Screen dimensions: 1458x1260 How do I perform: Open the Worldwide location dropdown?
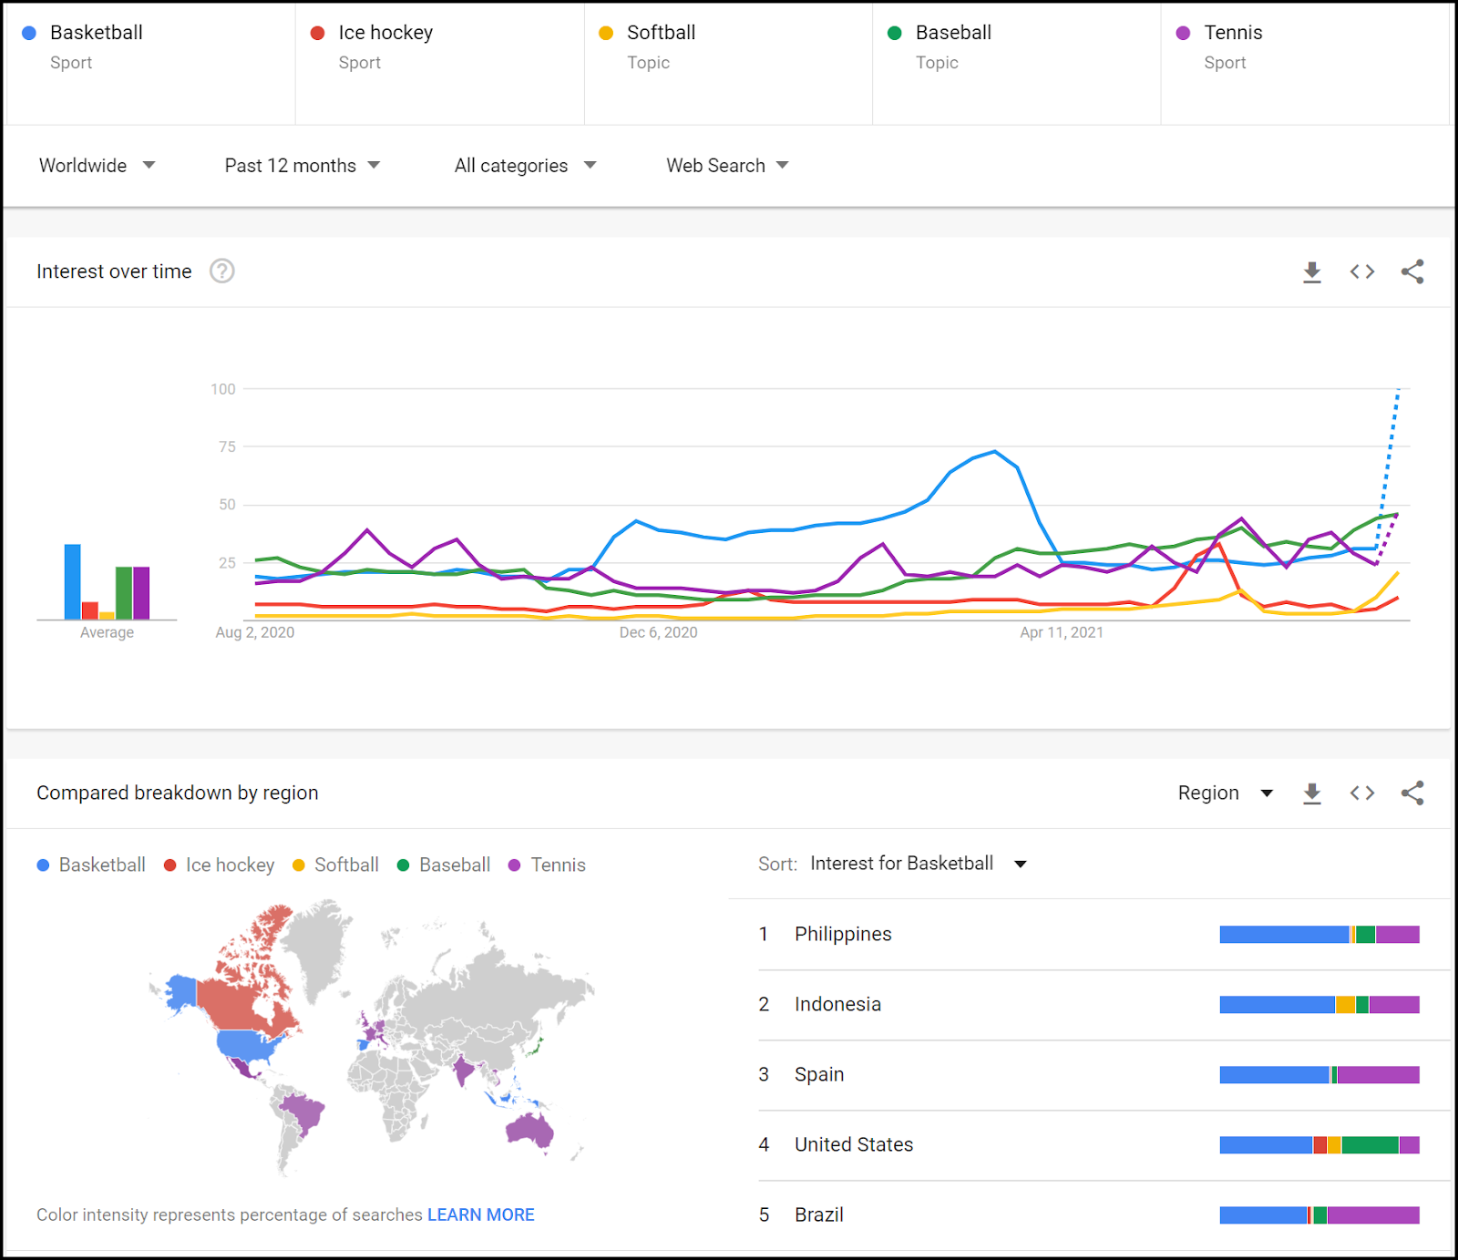(97, 166)
